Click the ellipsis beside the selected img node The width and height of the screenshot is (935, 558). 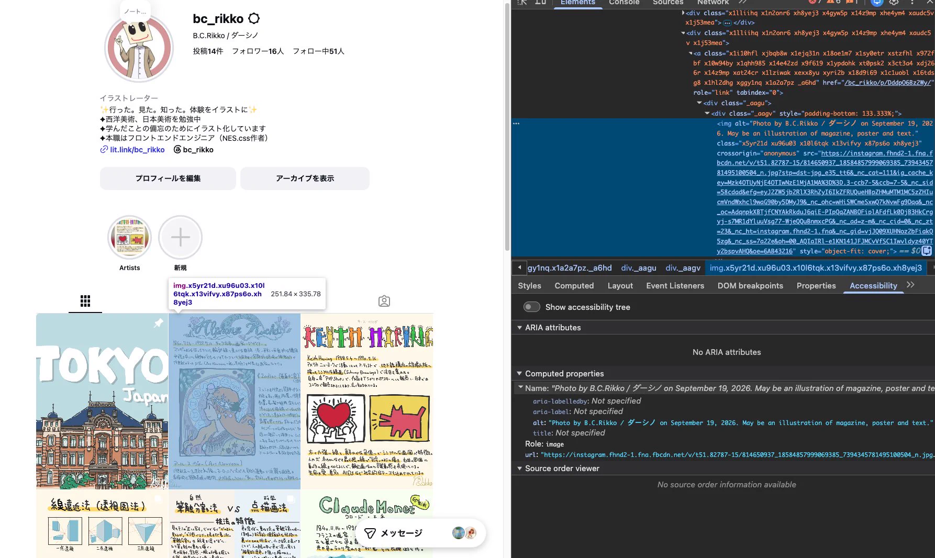pos(516,124)
